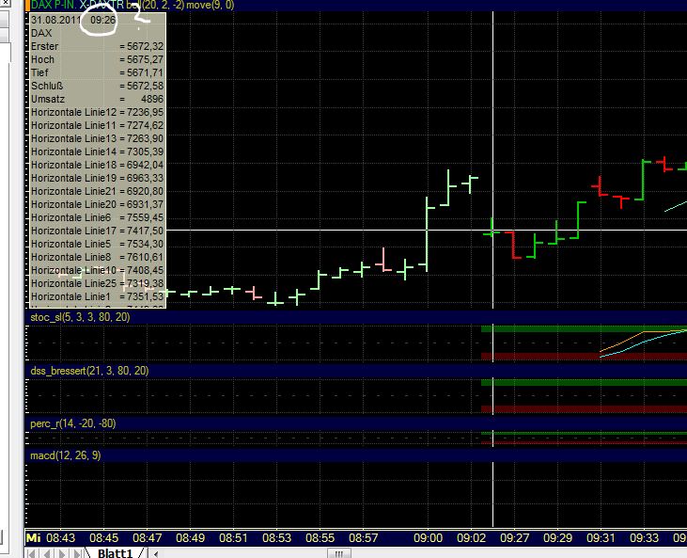Select Horizontale Linie13 row

point(97,138)
